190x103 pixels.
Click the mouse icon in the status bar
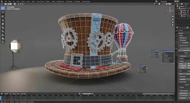pos(2,102)
